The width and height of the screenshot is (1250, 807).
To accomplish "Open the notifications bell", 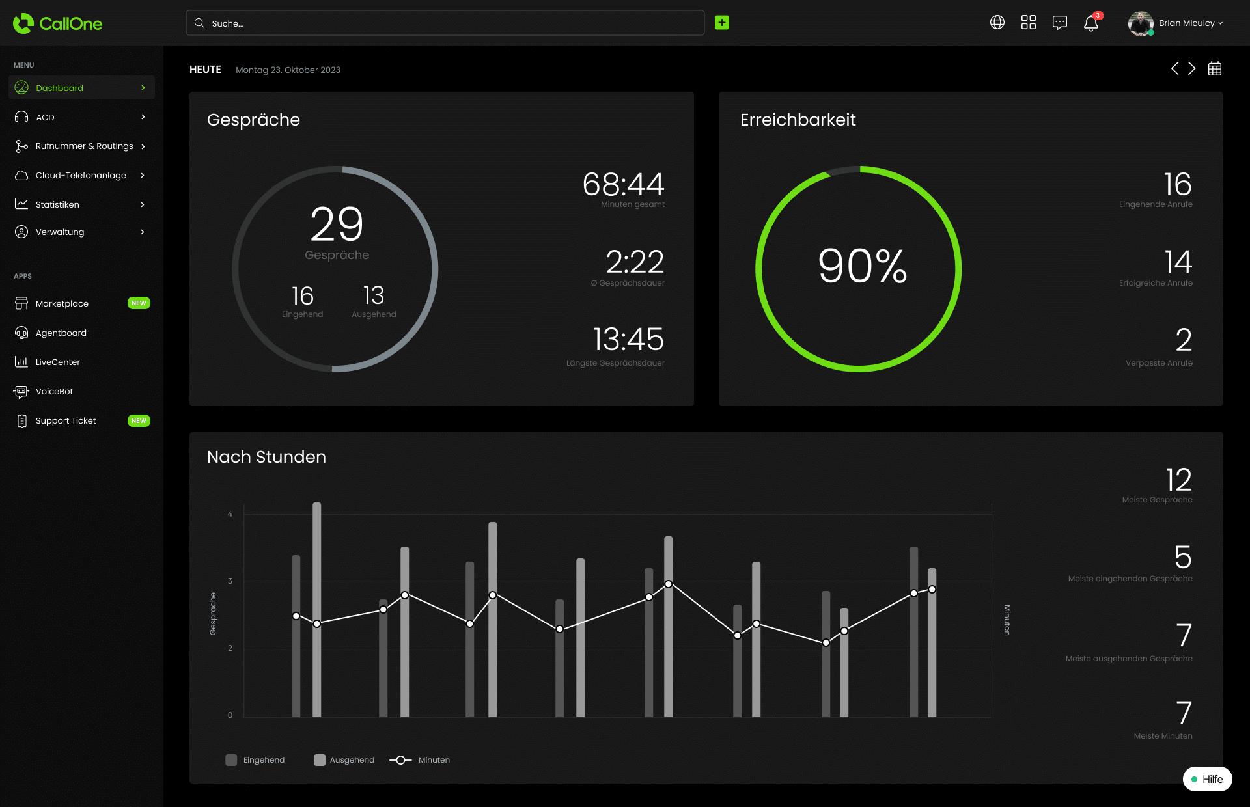I will coord(1091,23).
